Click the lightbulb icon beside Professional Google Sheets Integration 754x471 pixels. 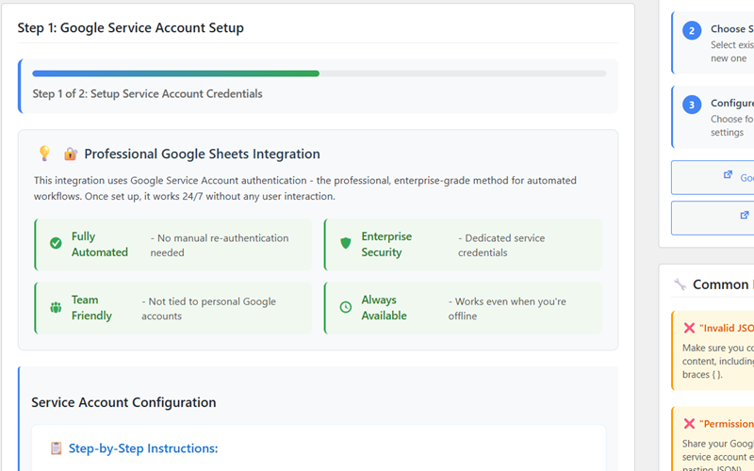pyautogui.click(x=44, y=154)
